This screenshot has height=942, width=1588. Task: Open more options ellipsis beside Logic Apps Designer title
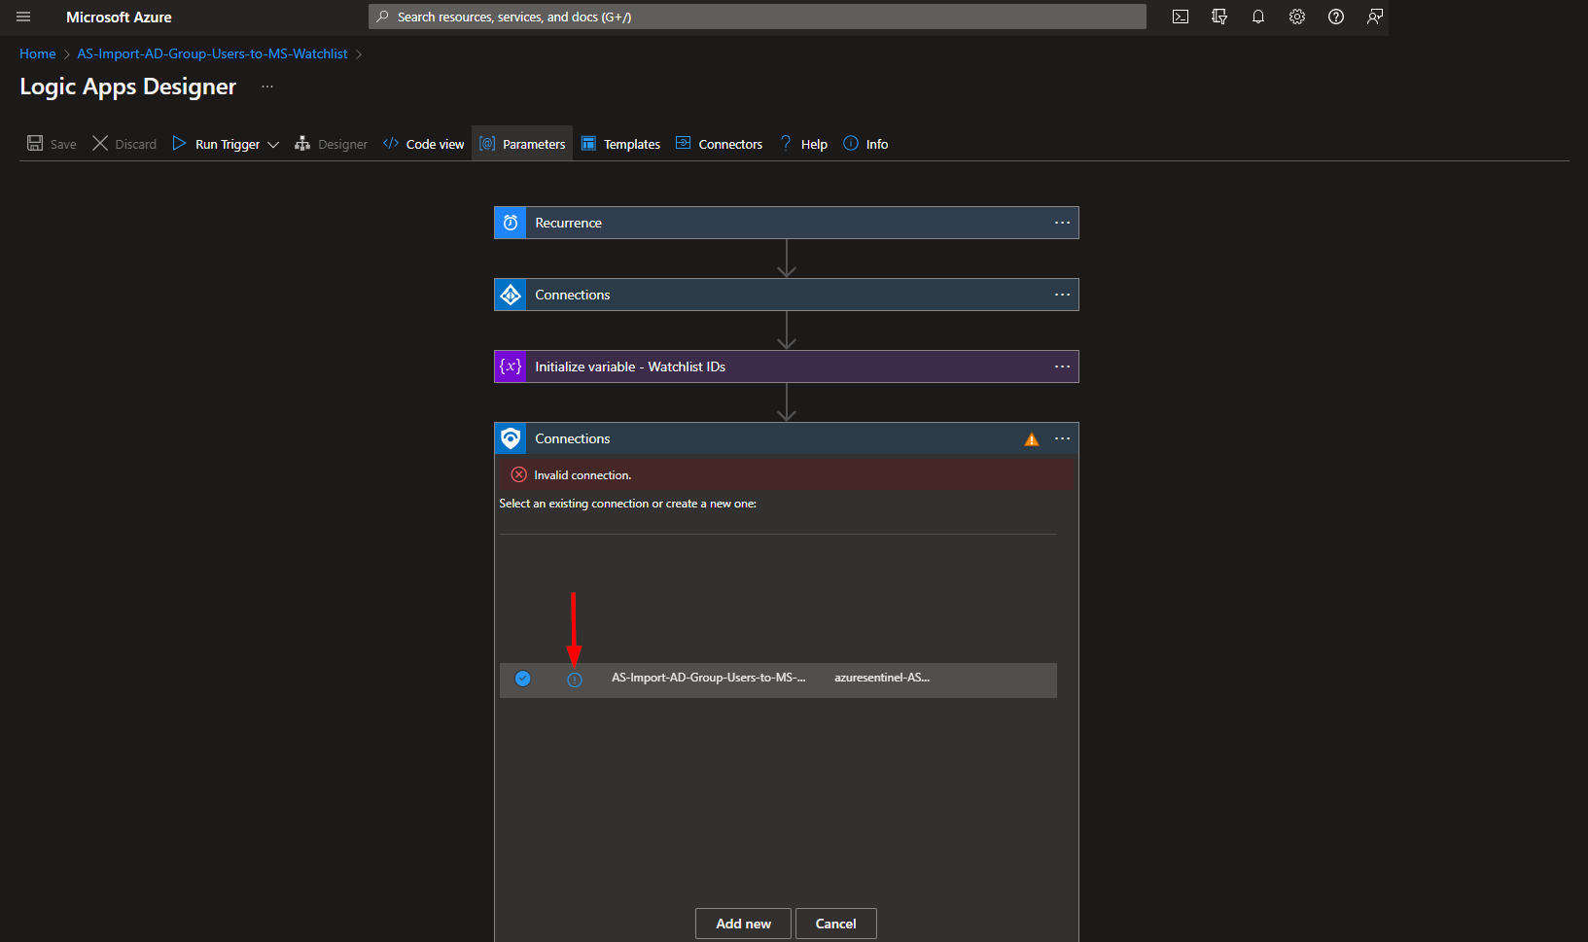267,87
